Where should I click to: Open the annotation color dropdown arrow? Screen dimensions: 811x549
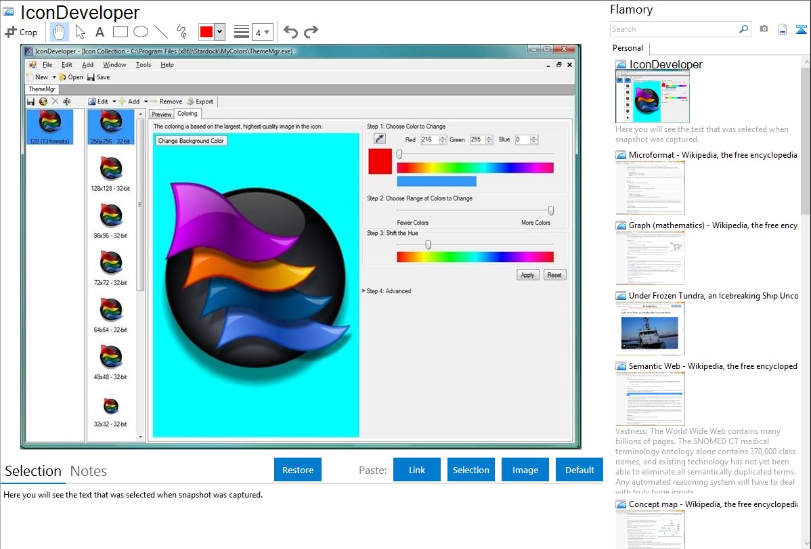[x=219, y=32]
